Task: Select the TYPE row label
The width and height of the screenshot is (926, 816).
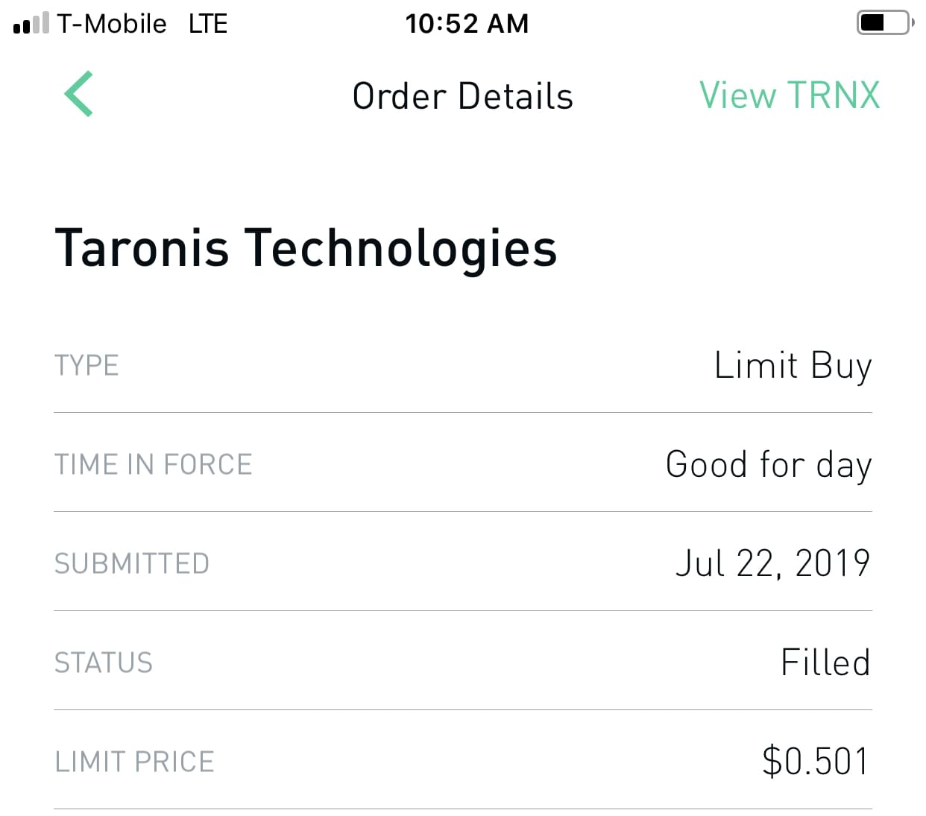Action: (x=86, y=366)
